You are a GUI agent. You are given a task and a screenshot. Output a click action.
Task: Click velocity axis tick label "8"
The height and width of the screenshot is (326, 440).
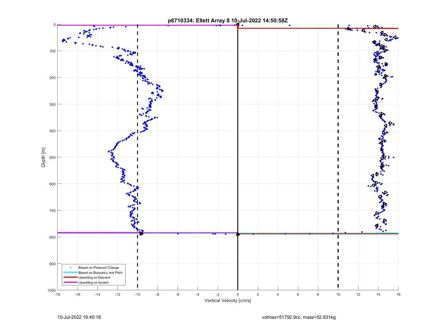[318, 294]
